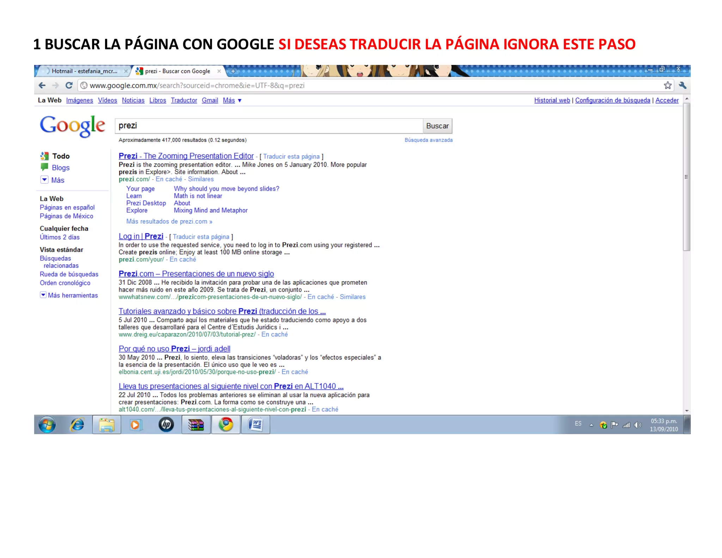
Task: Bookmark page with the star icon
Action: [x=667, y=85]
